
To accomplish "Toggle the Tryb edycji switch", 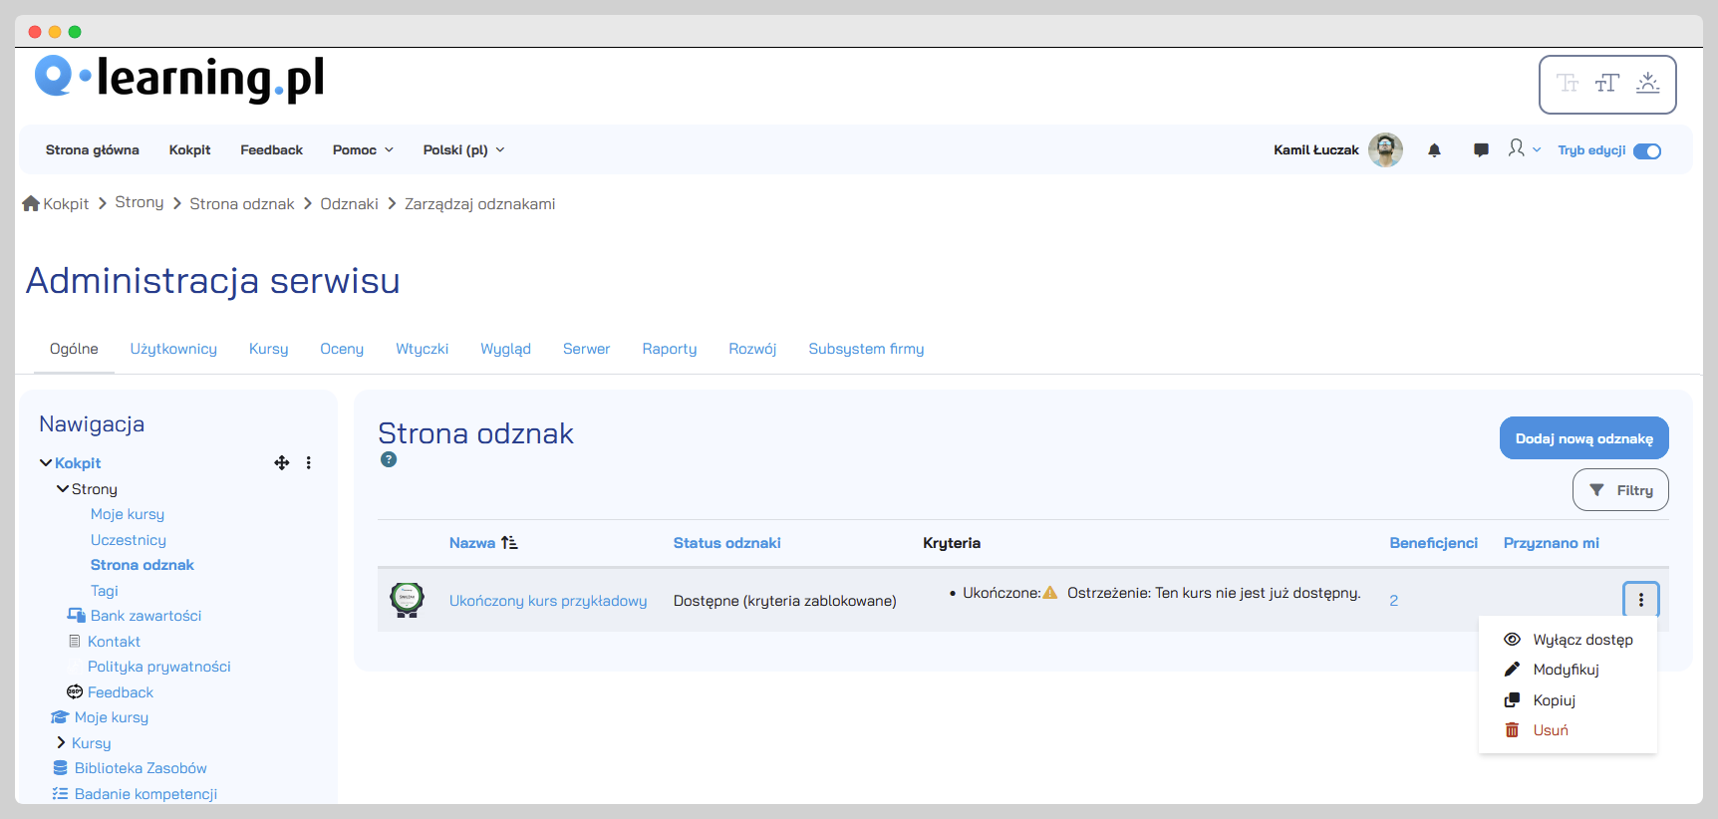I will point(1646,151).
